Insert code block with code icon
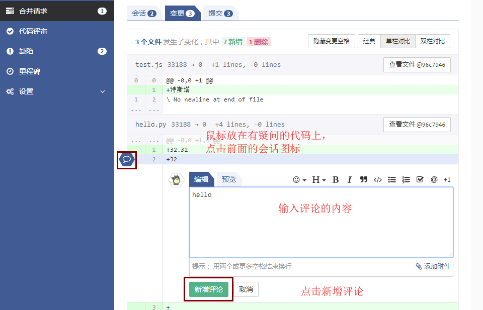 [x=378, y=180]
